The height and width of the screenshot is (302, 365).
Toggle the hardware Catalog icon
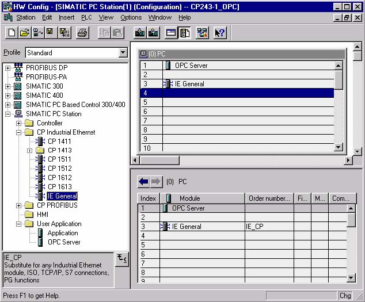(184, 33)
